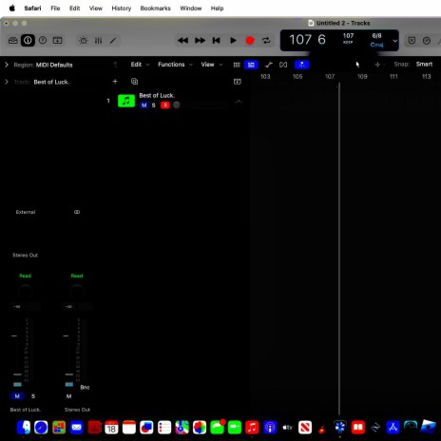Click the Rewind transport button
This screenshot has width=441, height=441.
tap(182, 40)
